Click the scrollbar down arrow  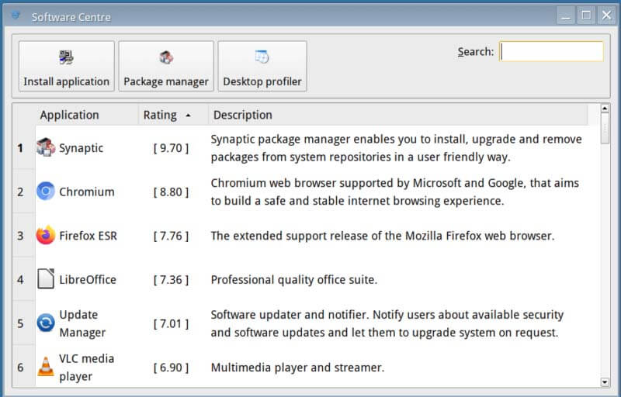tap(605, 382)
